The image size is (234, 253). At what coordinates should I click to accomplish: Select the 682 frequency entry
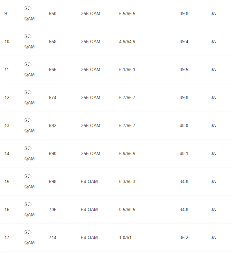[53, 126]
